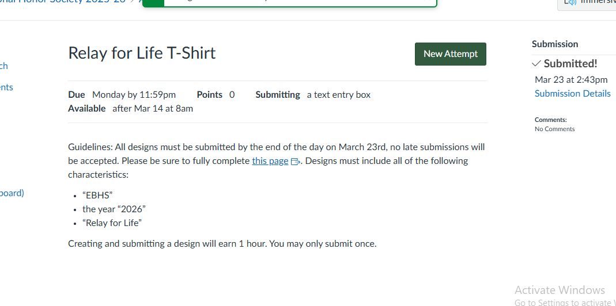Click the New Attempt button
616x306 pixels.
450,54
